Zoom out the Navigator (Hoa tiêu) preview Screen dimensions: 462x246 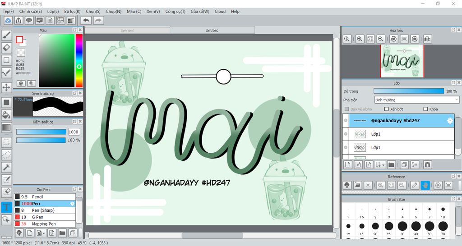(381, 39)
